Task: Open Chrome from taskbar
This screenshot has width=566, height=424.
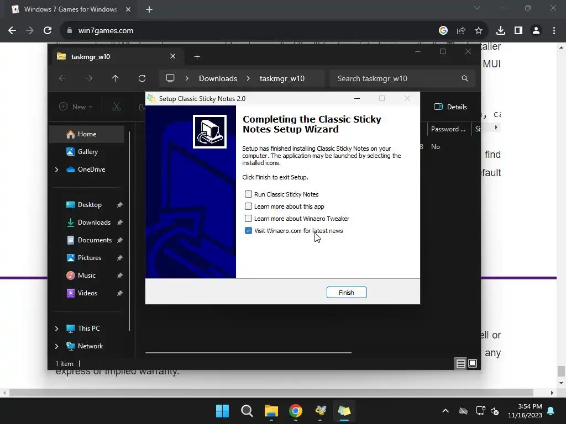Action: 296,411
